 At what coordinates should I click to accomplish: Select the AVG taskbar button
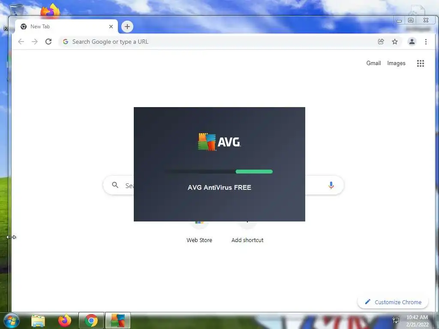tap(118, 320)
